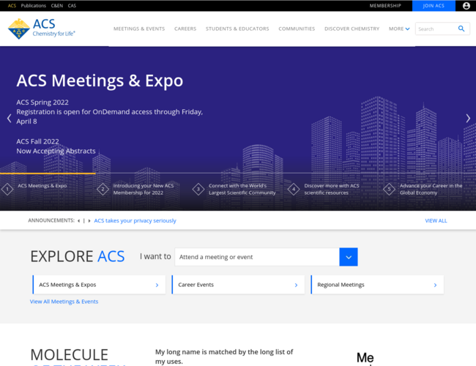Show previous announcement with left arrow

point(78,220)
